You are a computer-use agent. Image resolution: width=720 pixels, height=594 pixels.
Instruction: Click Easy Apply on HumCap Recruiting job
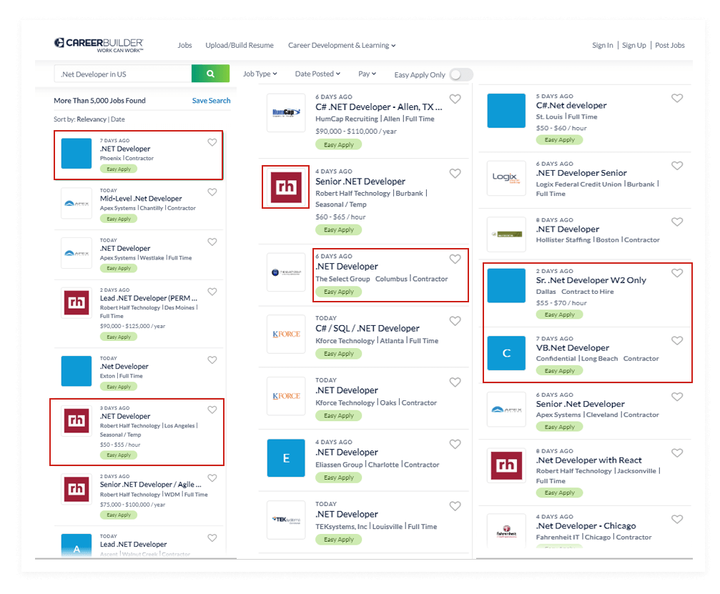point(338,144)
